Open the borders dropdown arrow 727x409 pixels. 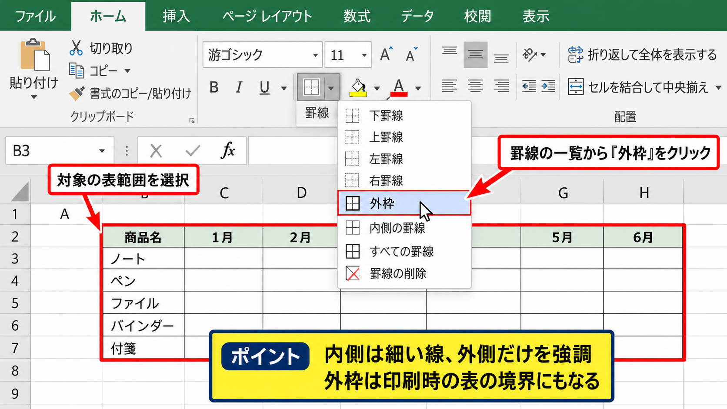point(331,88)
